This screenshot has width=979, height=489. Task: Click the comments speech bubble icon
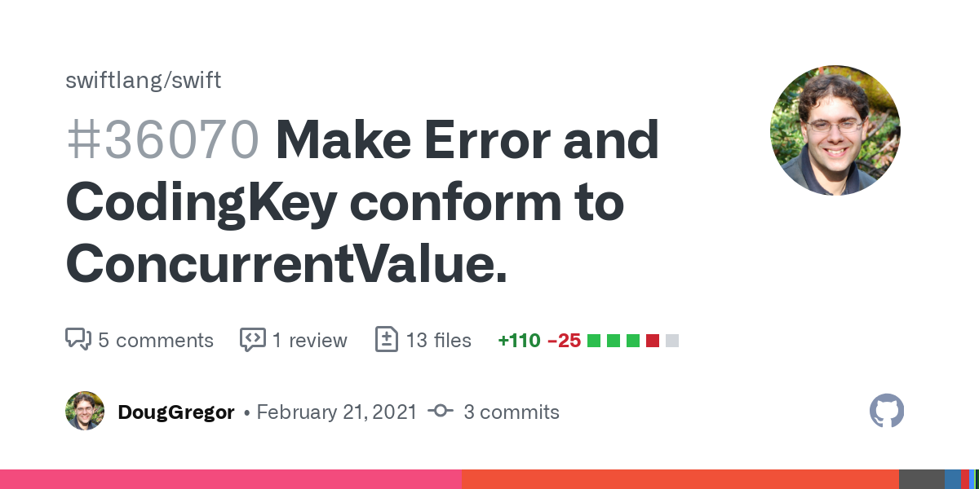pyautogui.click(x=78, y=339)
